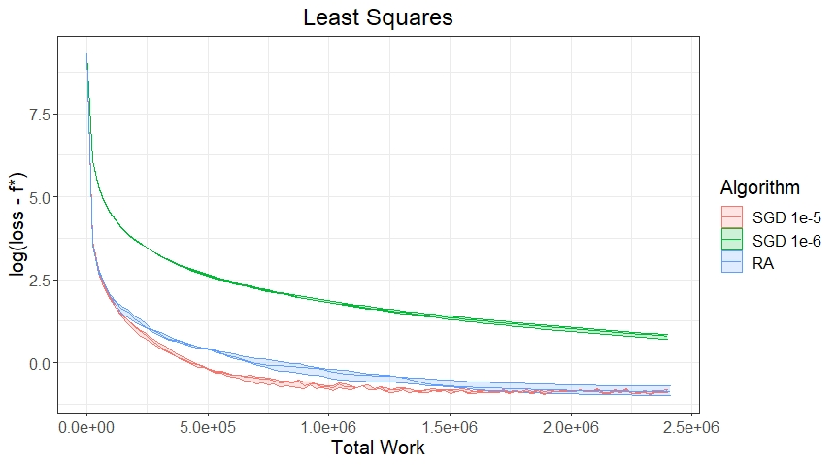Click the x-axis tick label "1.0e+06"
The image size is (836, 465).
(328, 427)
